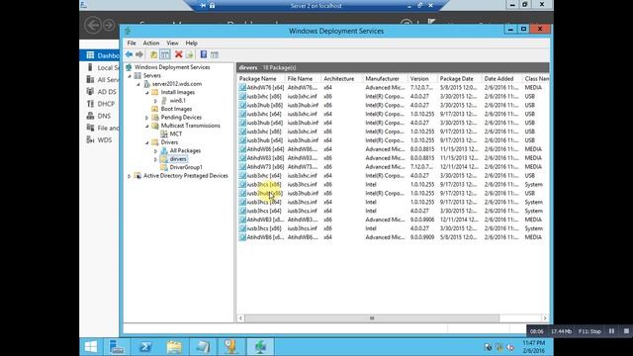Collapse the Multicast Transmissions node
633x356 pixels.
tap(147, 126)
